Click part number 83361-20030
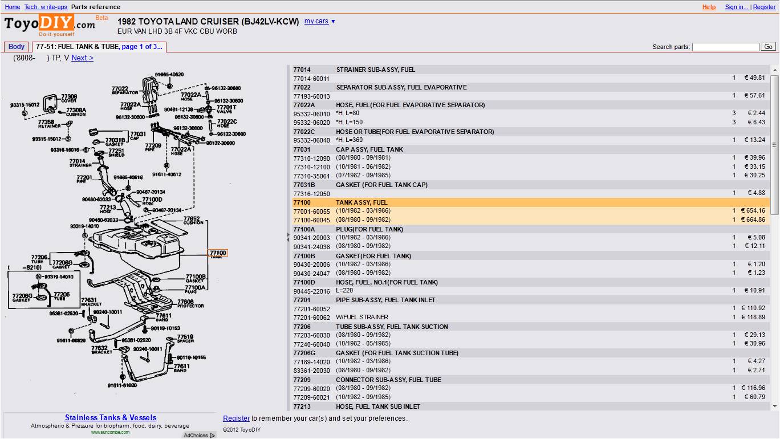The image size is (780, 439). pos(311,371)
